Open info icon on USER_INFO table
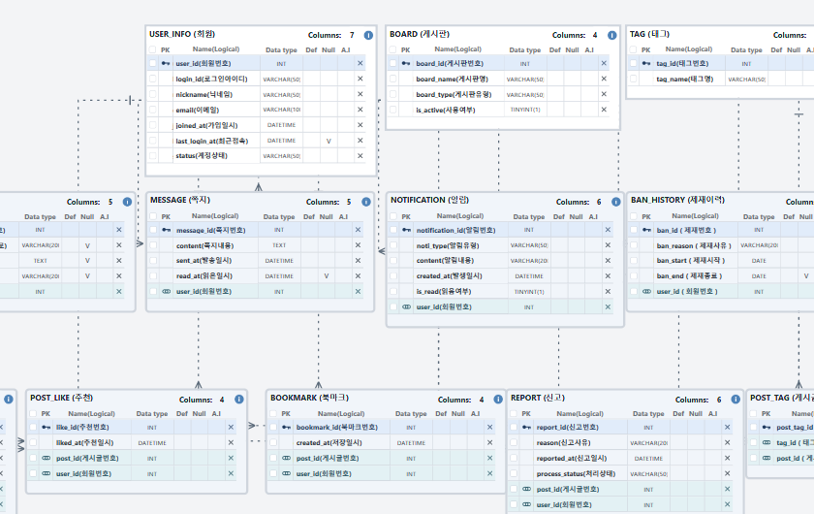The height and width of the screenshot is (514, 814). pos(368,35)
